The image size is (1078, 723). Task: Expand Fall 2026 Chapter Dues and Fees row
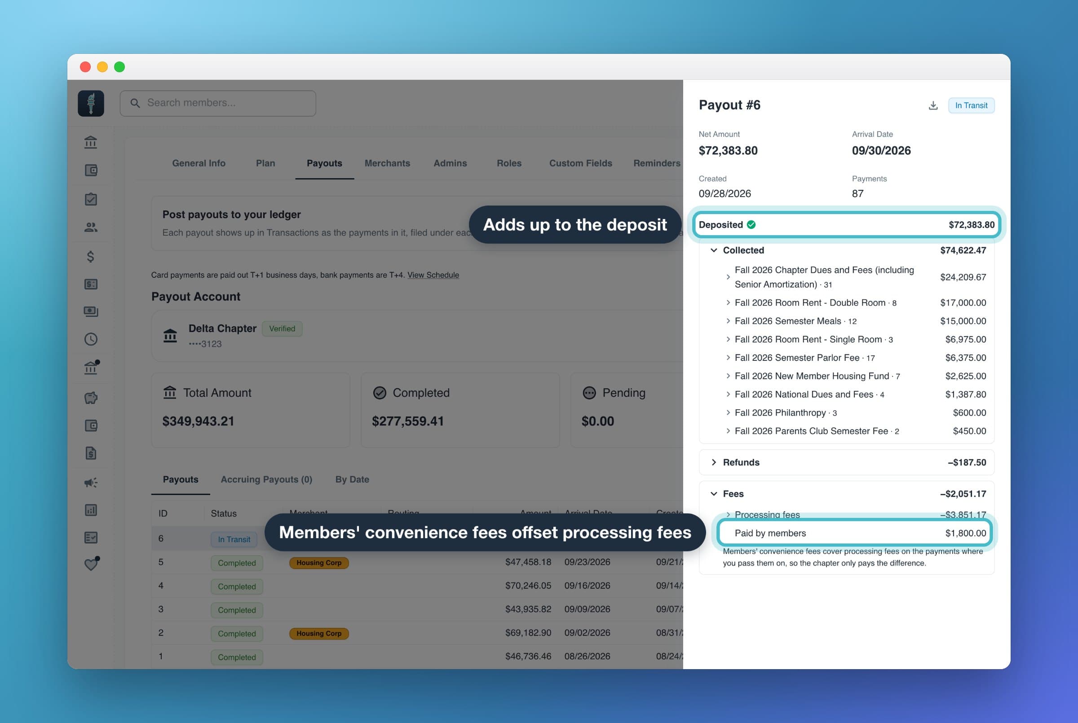tap(728, 277)
